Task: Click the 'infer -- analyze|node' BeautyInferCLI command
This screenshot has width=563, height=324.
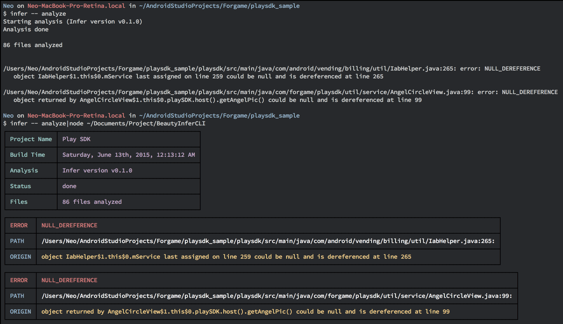Action: (x=107, y=124)
